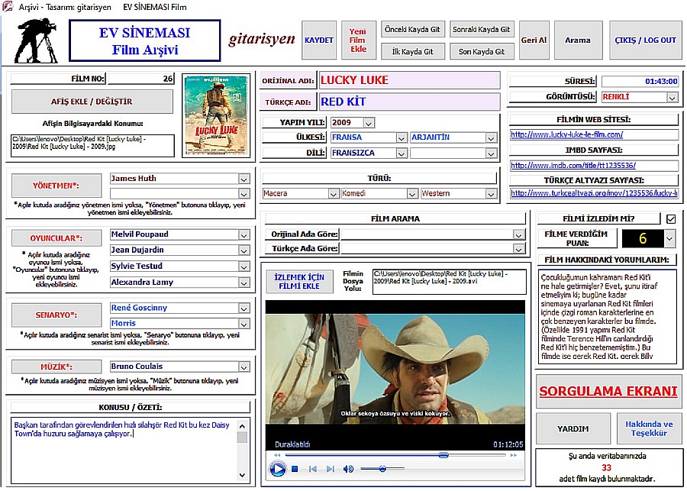Stop the video with the square stop icon
The height and width of the screenshot is (491, 687).
pyautogui.click(x=295, y=468)
